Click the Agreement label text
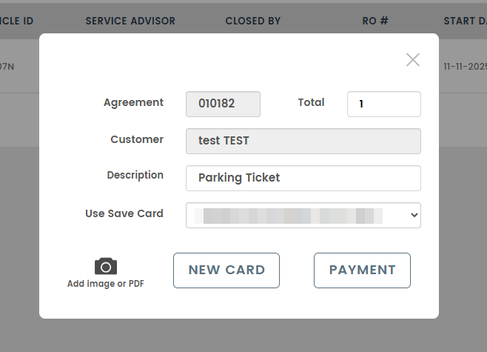Screen dimensions: 487x352 click(133, 102)
